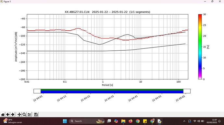Show hidden system tray icons chevron
Screen dimensions: 224x125
pos(184,121)
